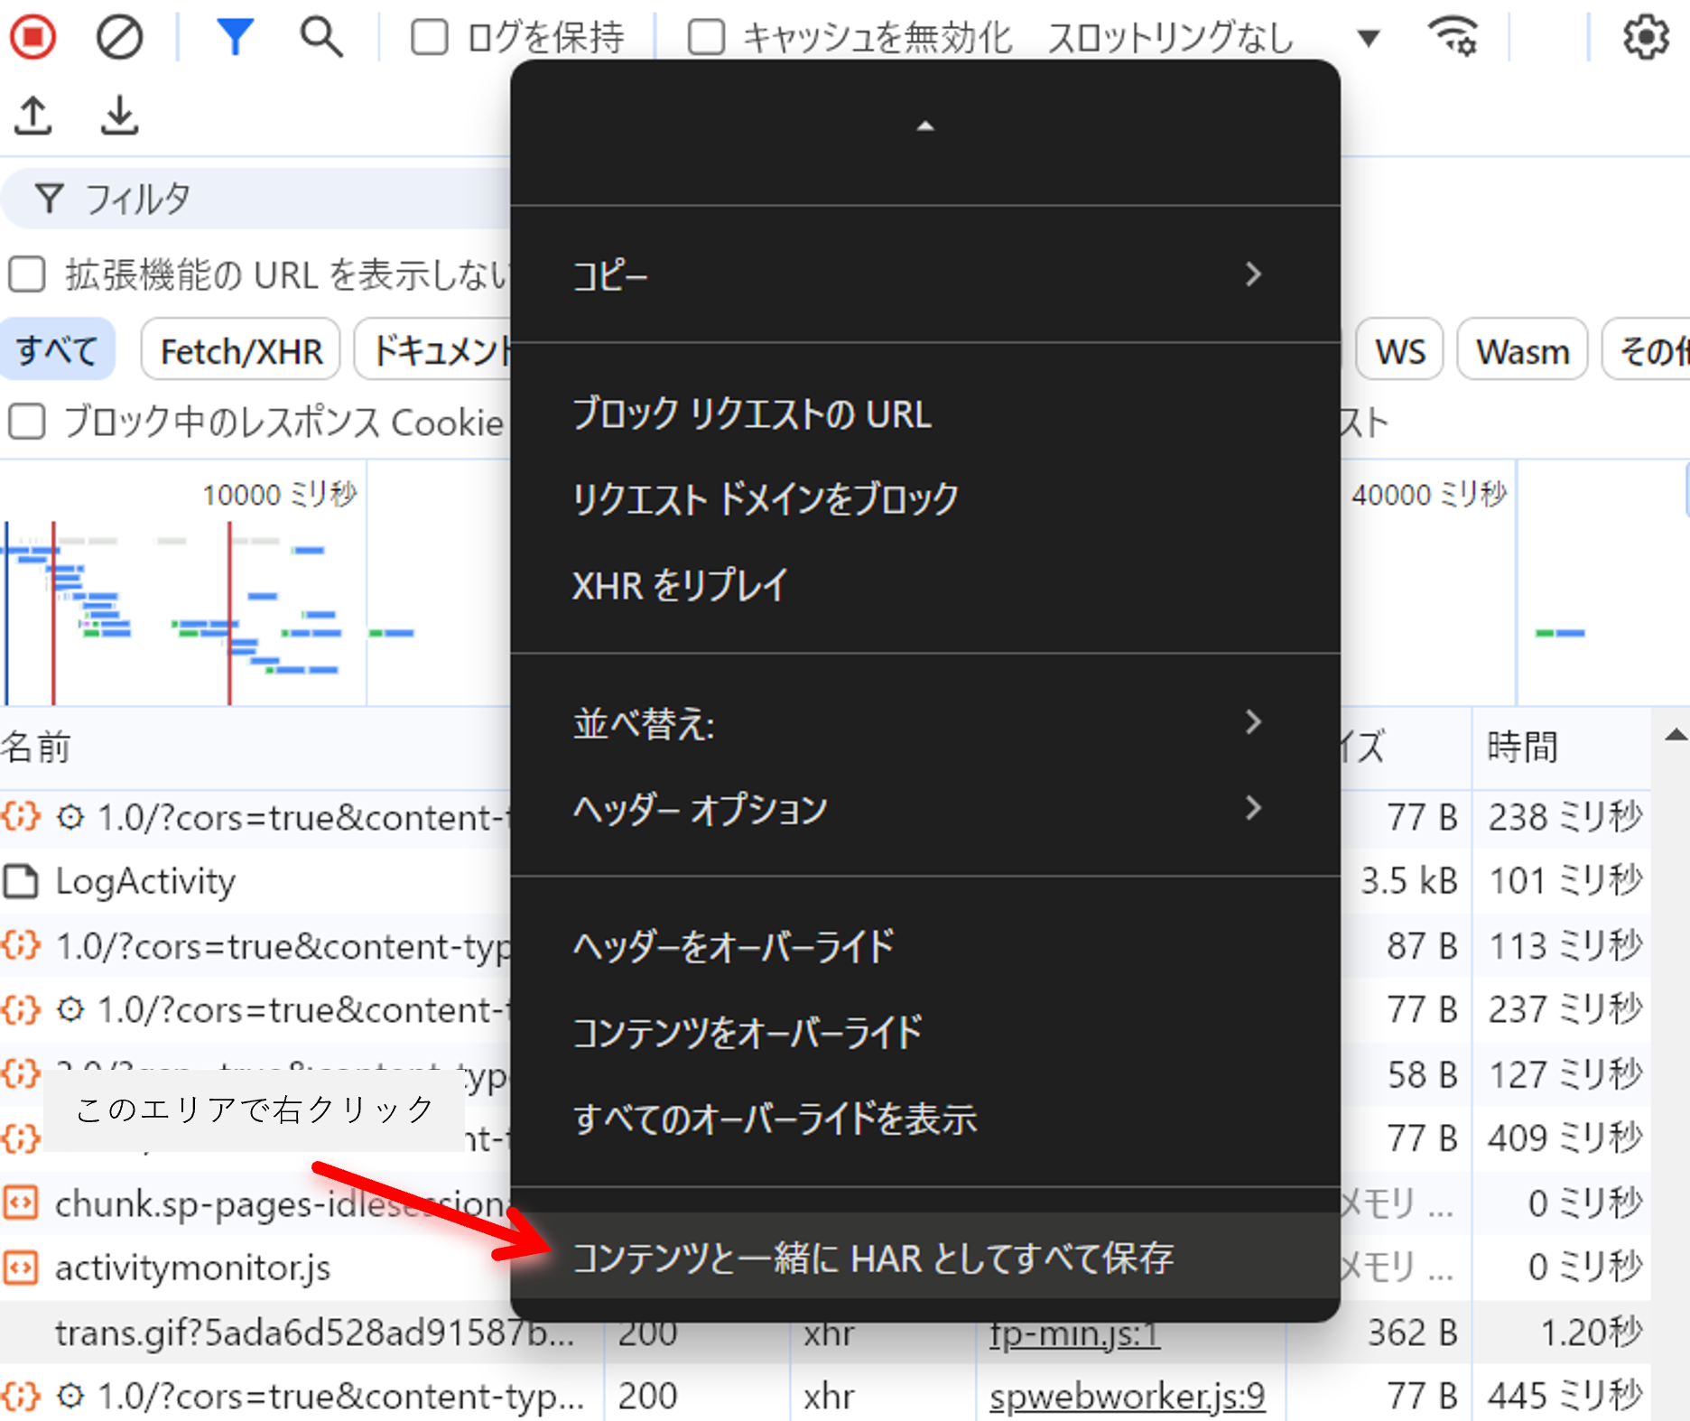Check ブロック中のレスポンス Cookie box
Viewport: 1690px width, 1421px height.
point(27,422)
